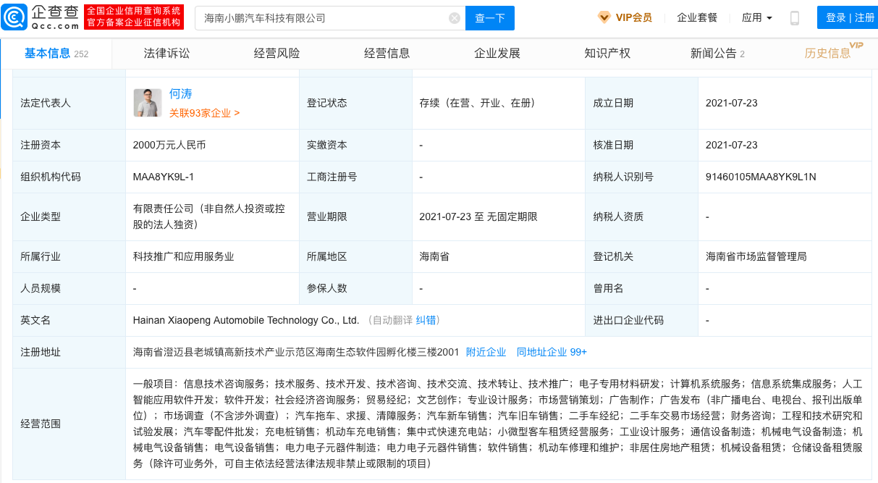Switch to the 历史信息 VIP tab
The image size is (878, 483).
coord(833,52)
